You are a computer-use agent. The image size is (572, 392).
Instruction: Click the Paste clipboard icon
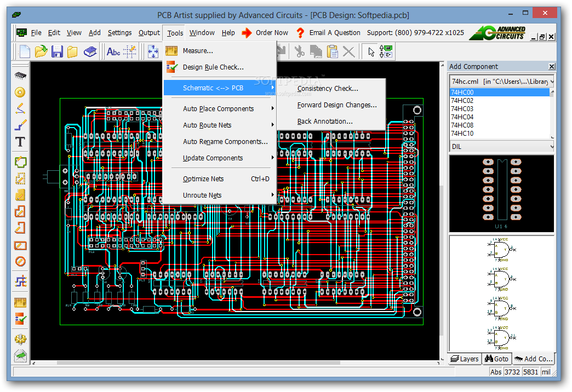pos(333,51)
